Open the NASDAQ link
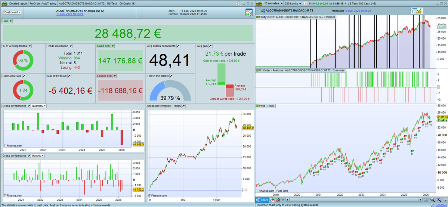The height and width of the screenshot is (207, 448). click(441, 205)
